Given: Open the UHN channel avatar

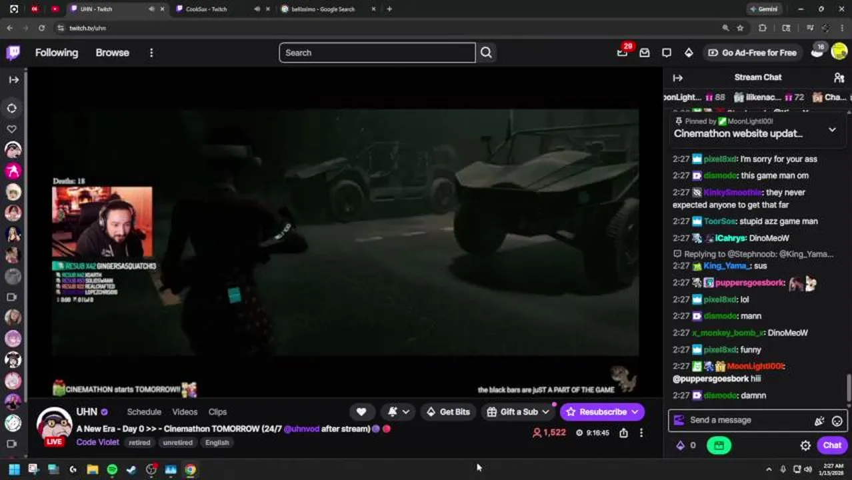Looking at the screenshot, I should tap(54, 424).
